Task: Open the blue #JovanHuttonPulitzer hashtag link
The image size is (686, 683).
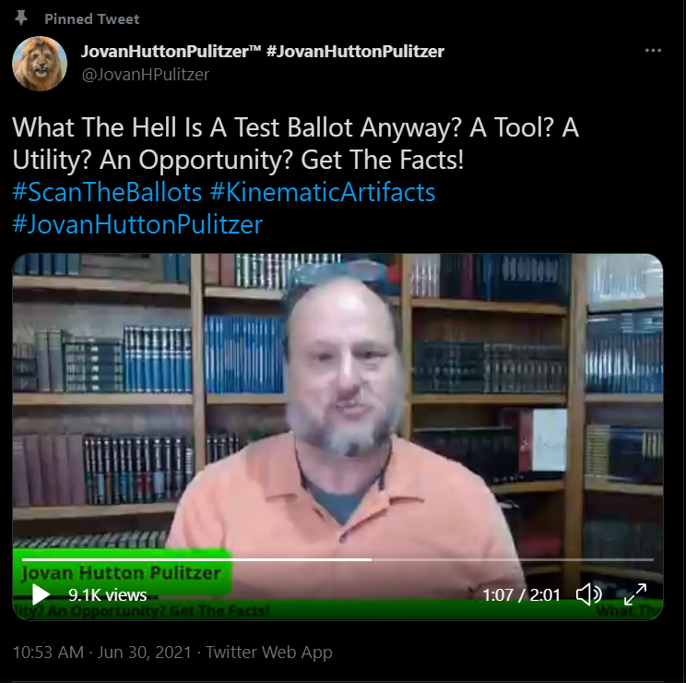Action: [137, 224]
